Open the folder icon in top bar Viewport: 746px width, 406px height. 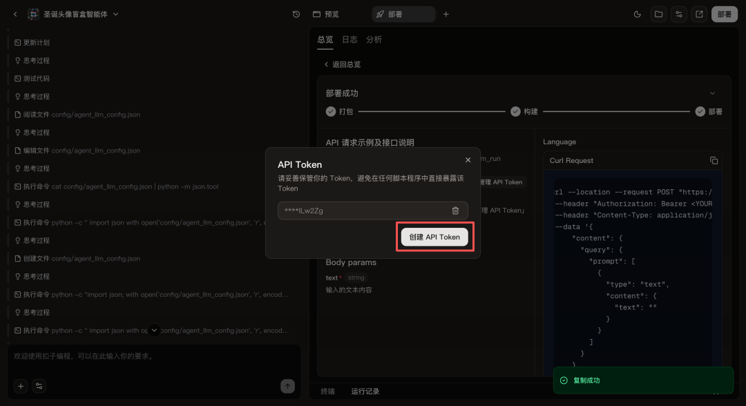click(658, 14)
